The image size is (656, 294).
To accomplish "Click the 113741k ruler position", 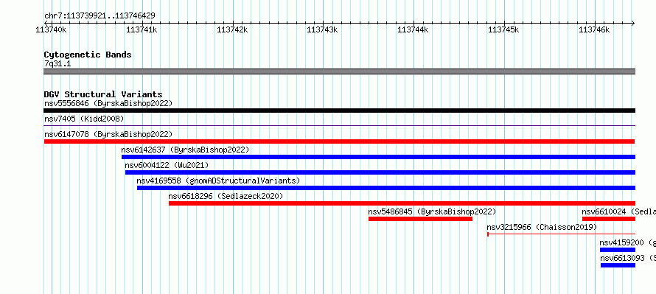I will pyautogui.click(x=142, y=29).
